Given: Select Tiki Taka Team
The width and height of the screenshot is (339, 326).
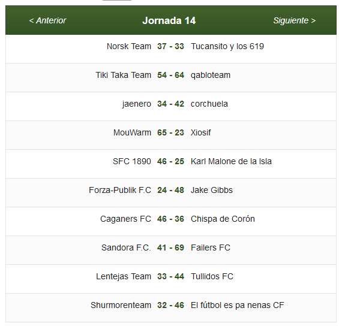Looking at the screenshot, I should coord(124,75).
